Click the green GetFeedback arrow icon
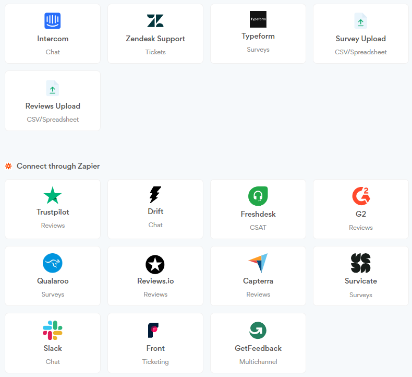Image resolution: width=412 pixels, height=377 pixels. point(258,330)
